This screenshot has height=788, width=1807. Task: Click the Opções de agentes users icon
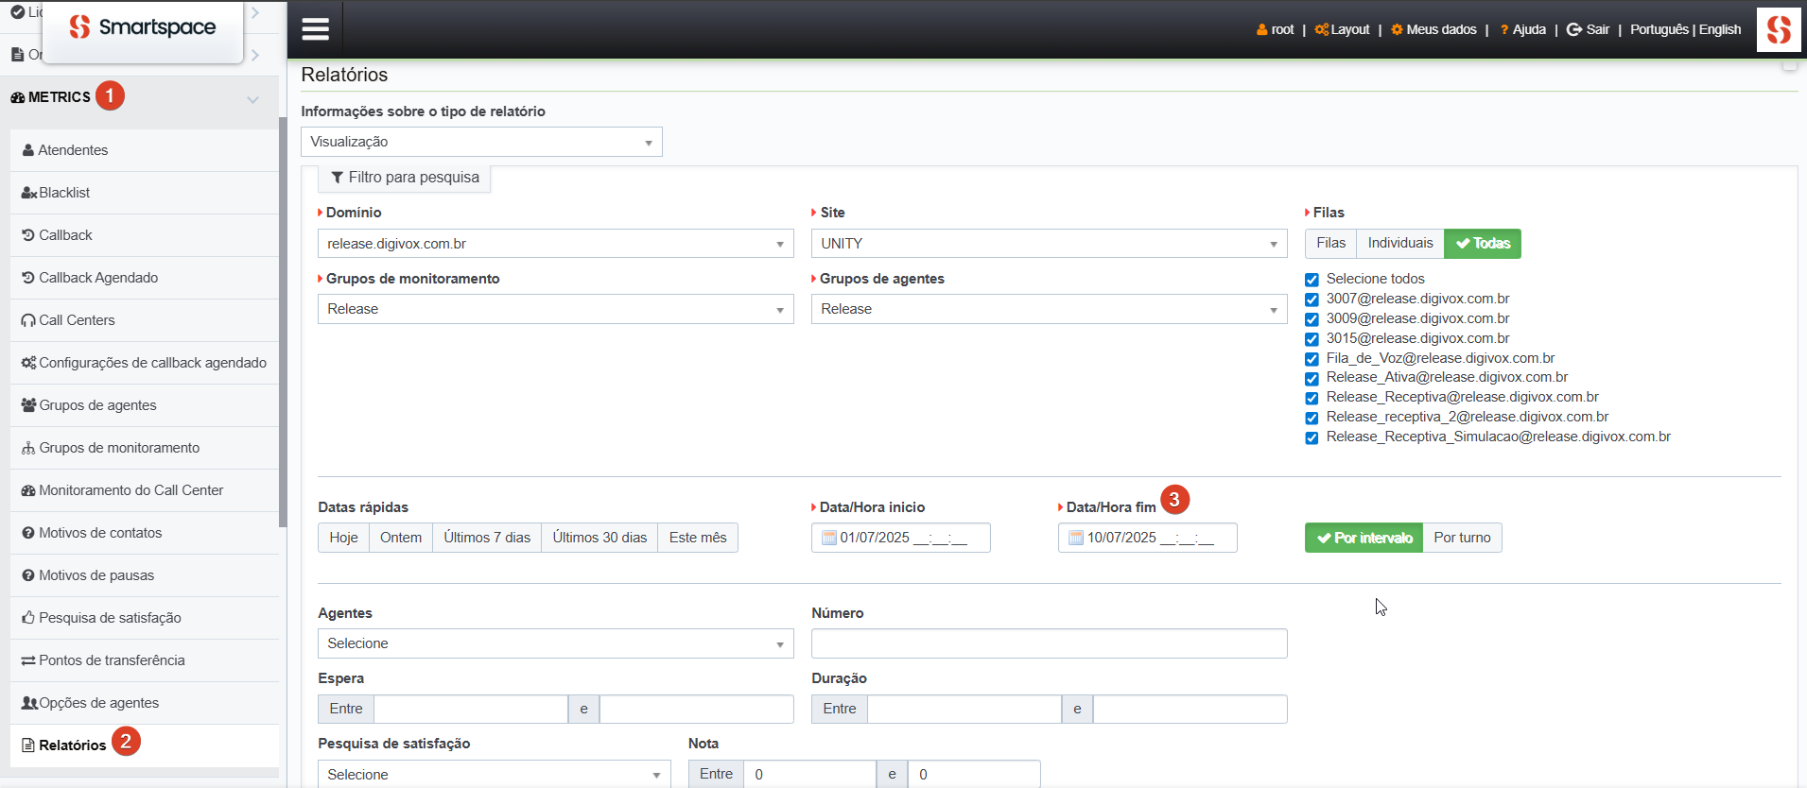point(29,703)
